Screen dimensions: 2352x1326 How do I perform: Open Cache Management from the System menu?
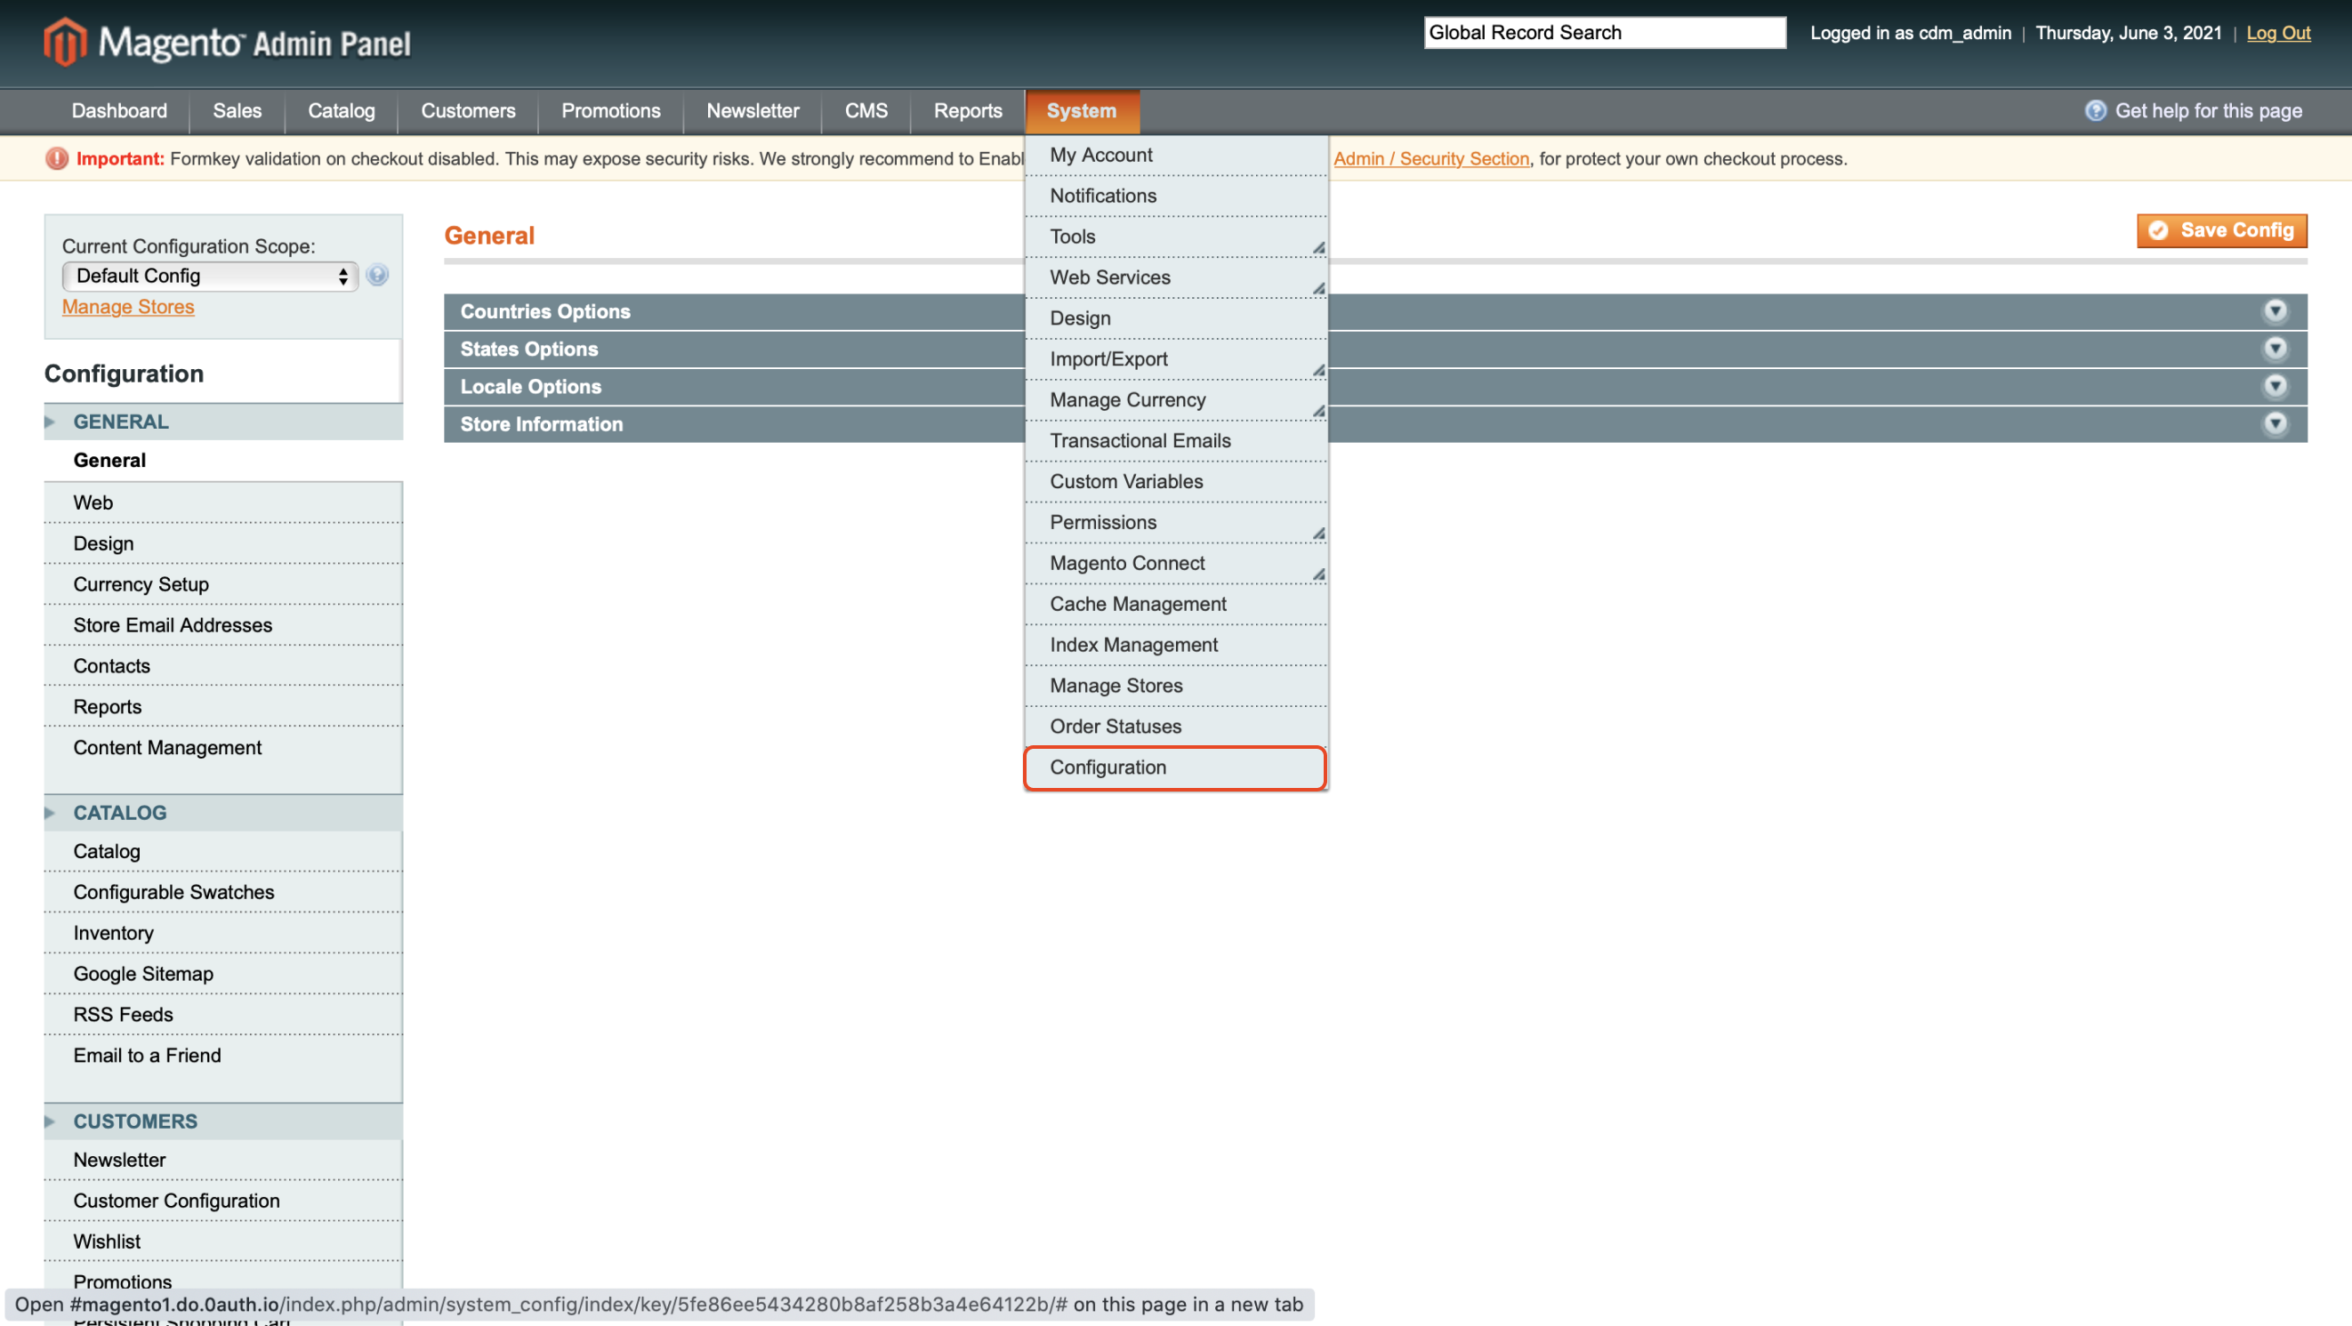point(1175,604)
